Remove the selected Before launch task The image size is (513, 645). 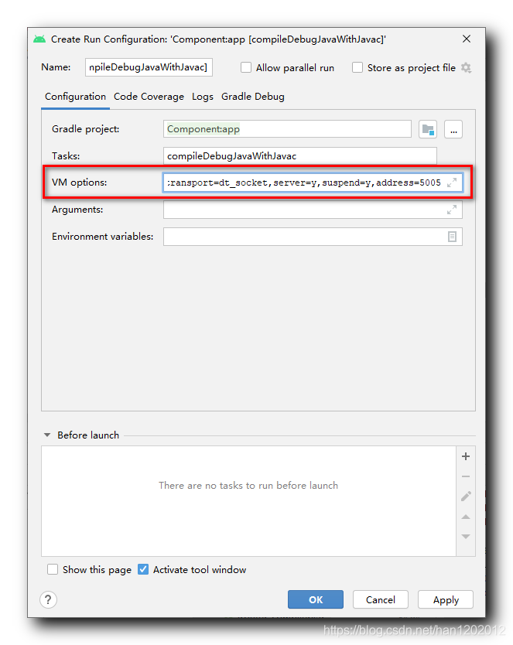coord(466,476)
